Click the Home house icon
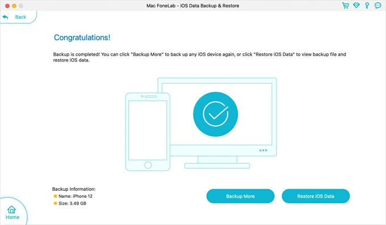386x225 pixels. [x=11, y=210]
